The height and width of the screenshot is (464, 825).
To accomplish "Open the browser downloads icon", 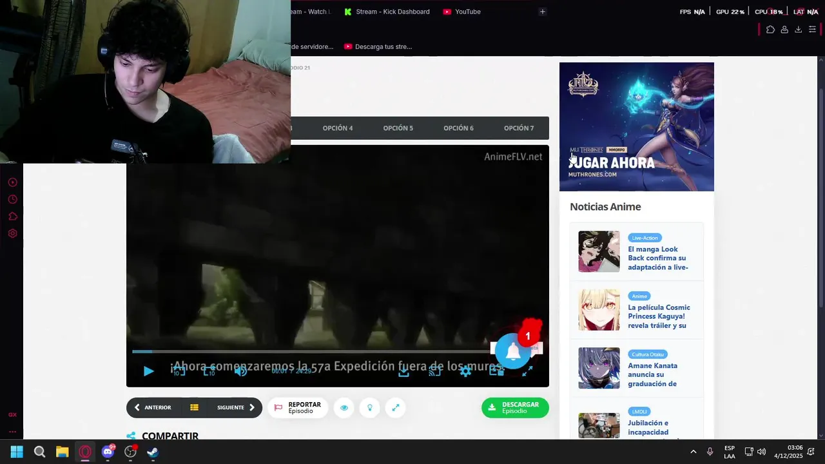I will [798, 30].
